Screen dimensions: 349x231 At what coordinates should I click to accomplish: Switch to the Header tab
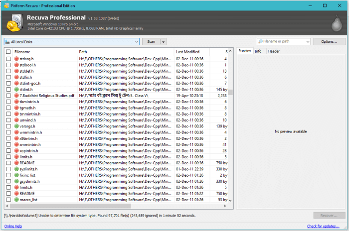(x=274, y=51)
